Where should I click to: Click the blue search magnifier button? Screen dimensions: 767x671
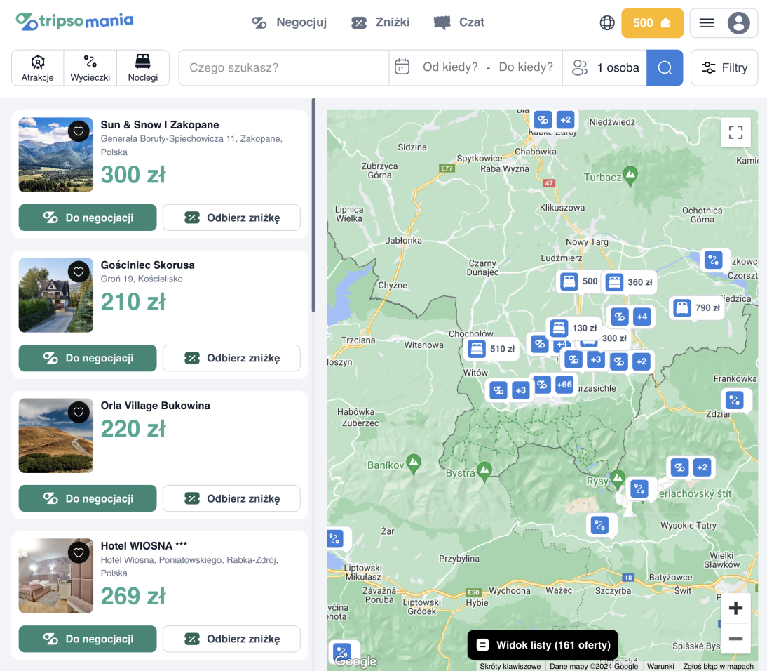tap(665, 68)
